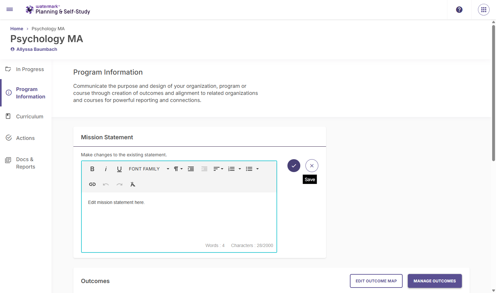The image size is (496, 293).
Task: Click the undo arrow in editor
Action: coord(106,184)
